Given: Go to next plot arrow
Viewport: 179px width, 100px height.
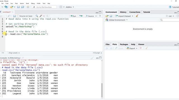Looking at the screenshot, I should pos(111,48).
